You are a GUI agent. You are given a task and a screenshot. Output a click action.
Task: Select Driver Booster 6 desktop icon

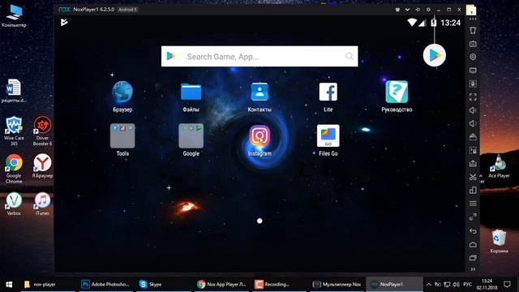(x=42, y=131)
